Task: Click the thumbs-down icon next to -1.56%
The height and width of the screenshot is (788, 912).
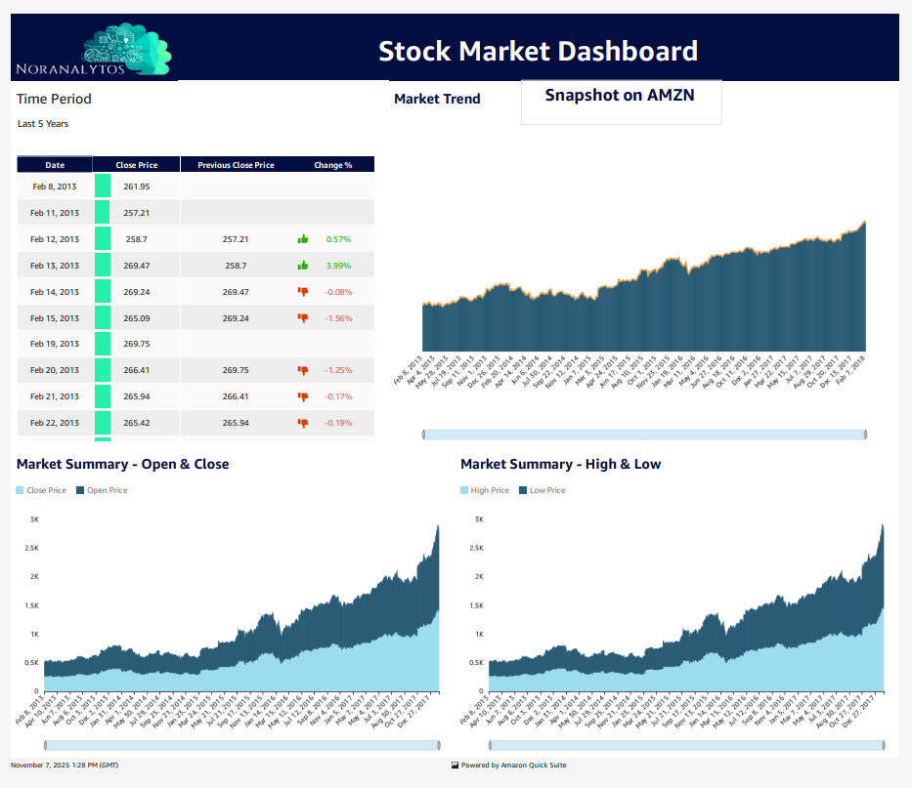Action: click(x=303, y=317)
